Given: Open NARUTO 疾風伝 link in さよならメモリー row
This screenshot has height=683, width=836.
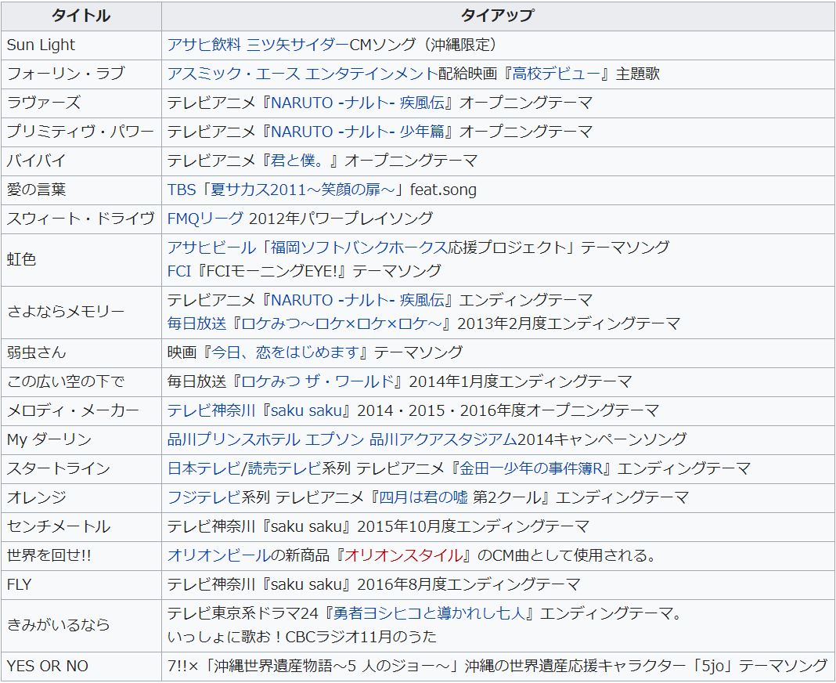Looking at the screenshot, I should (x=358, y=300).
